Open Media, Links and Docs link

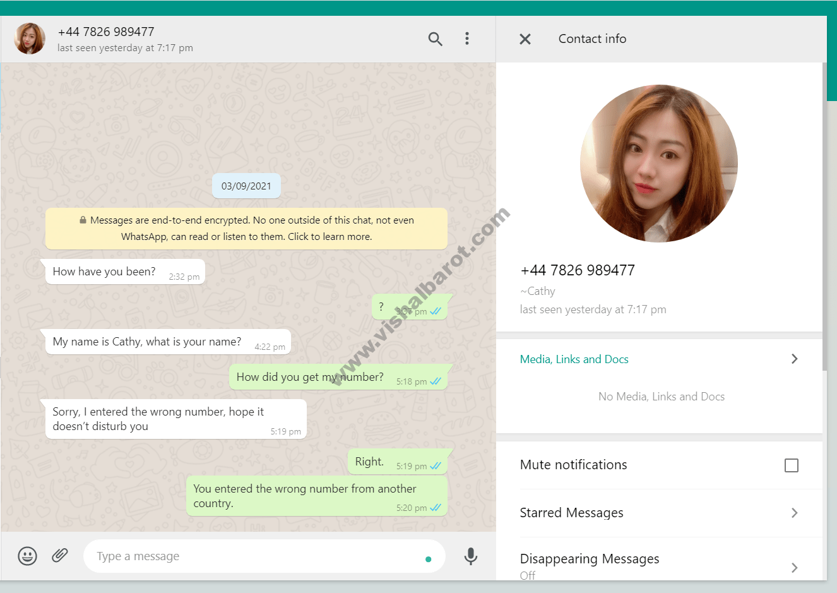tap(574, 359)
